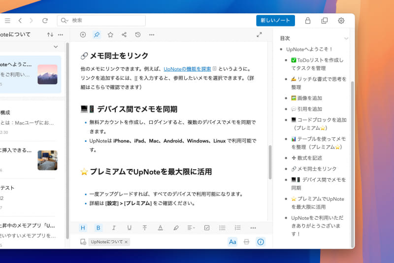394x263 pixels.
Task: Open text alignment dropdown
Action: 191,228
